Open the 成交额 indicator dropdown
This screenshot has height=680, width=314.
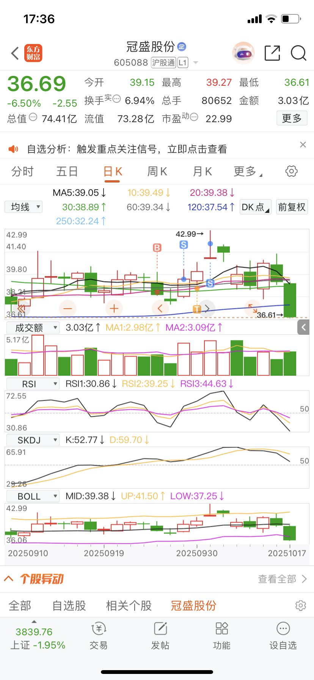tap(33, 327)
